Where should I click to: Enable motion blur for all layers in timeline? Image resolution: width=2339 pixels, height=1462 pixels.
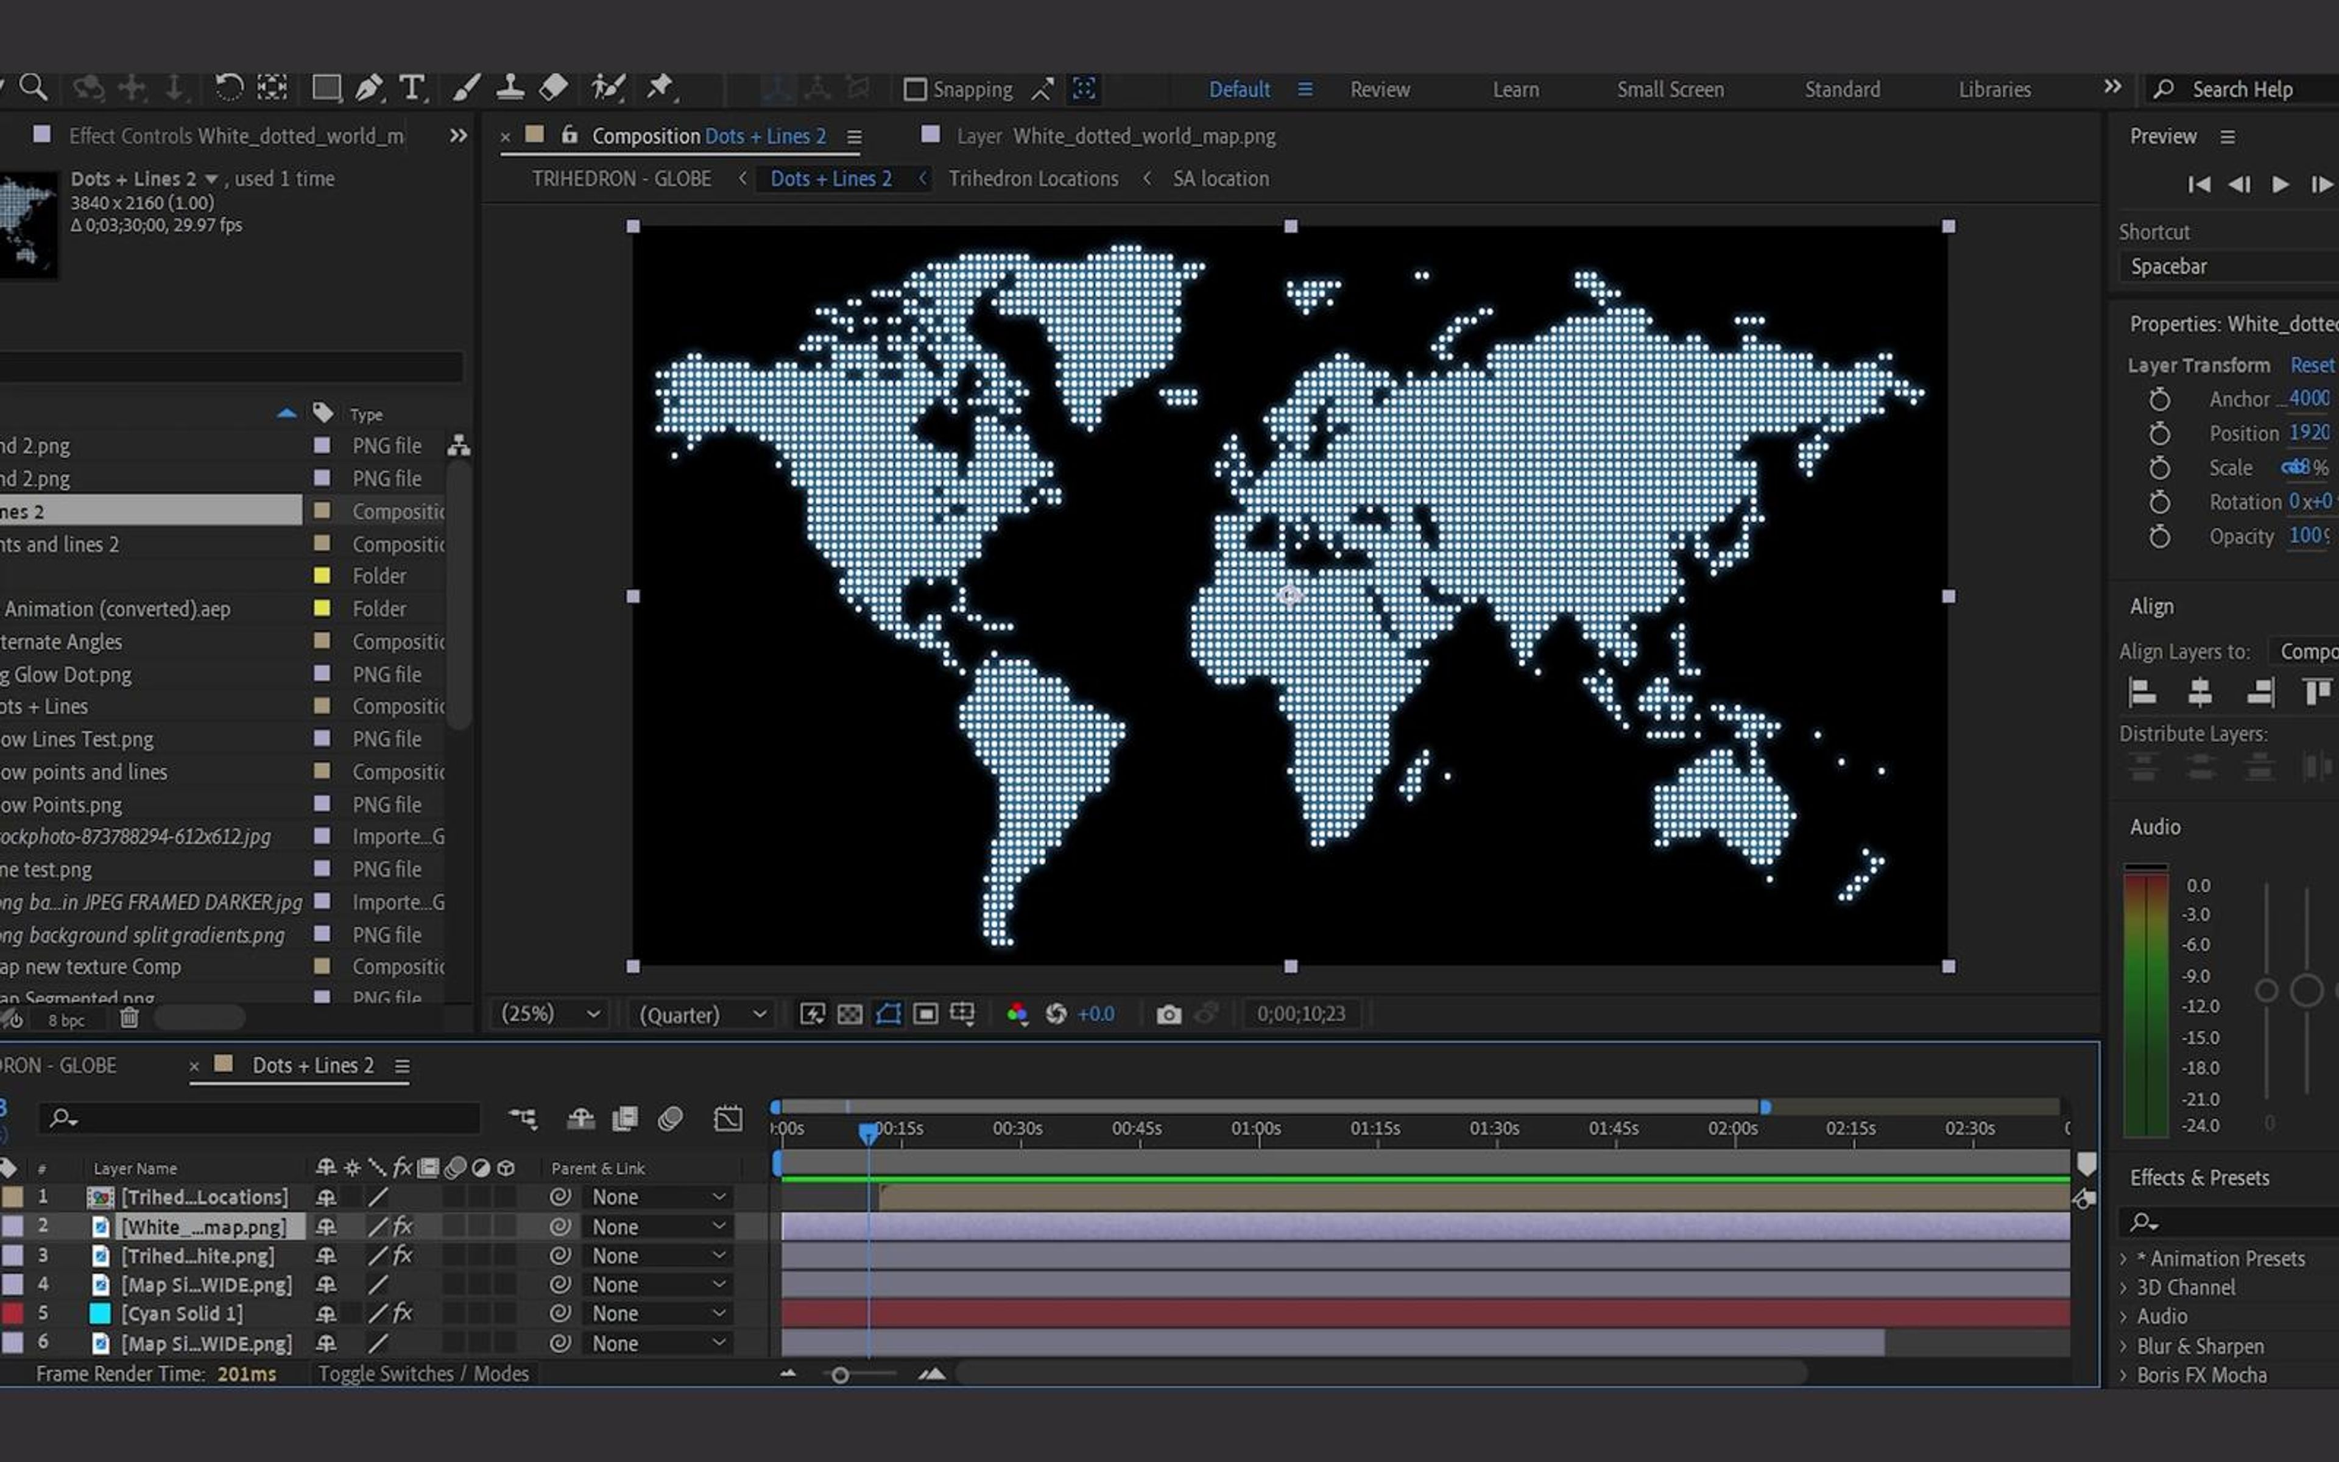670,1119
